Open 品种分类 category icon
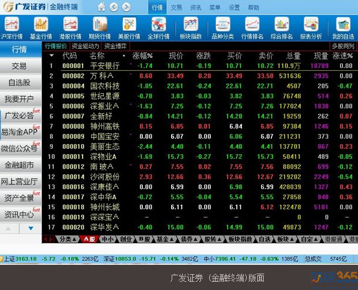Viewport: 358px width, 290px height. tap(223, 28)
